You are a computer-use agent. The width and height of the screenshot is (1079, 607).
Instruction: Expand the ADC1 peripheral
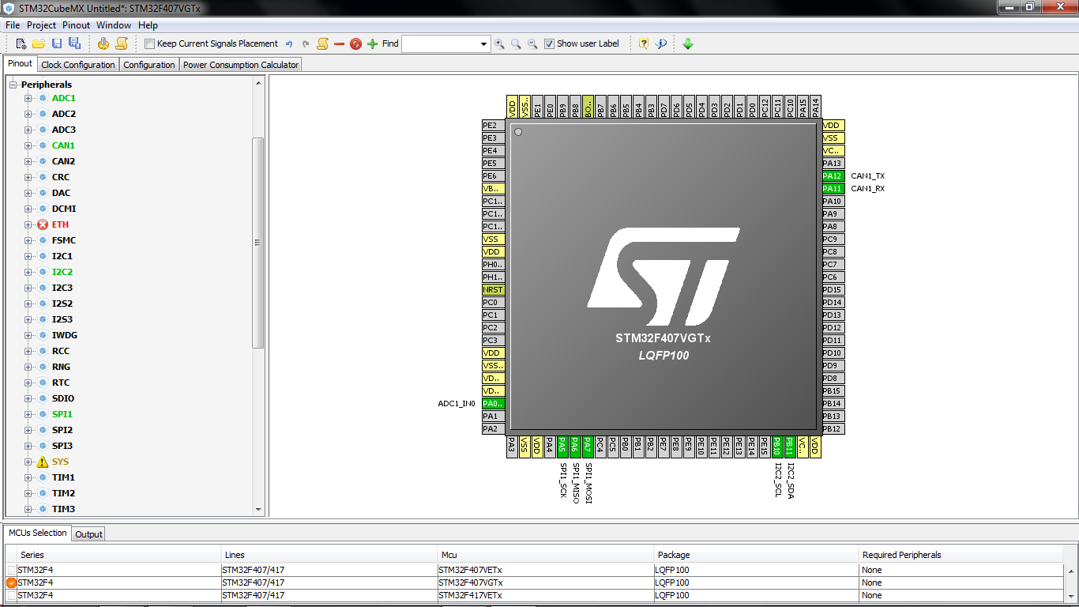(x=28, y=98)
